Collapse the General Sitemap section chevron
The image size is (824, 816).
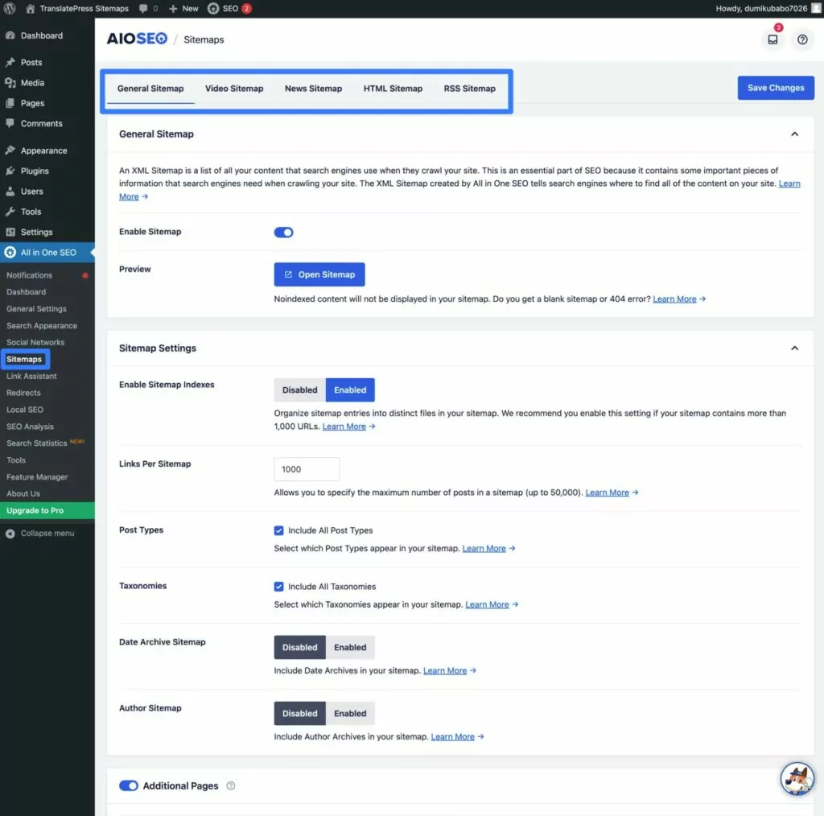point(794,134)
